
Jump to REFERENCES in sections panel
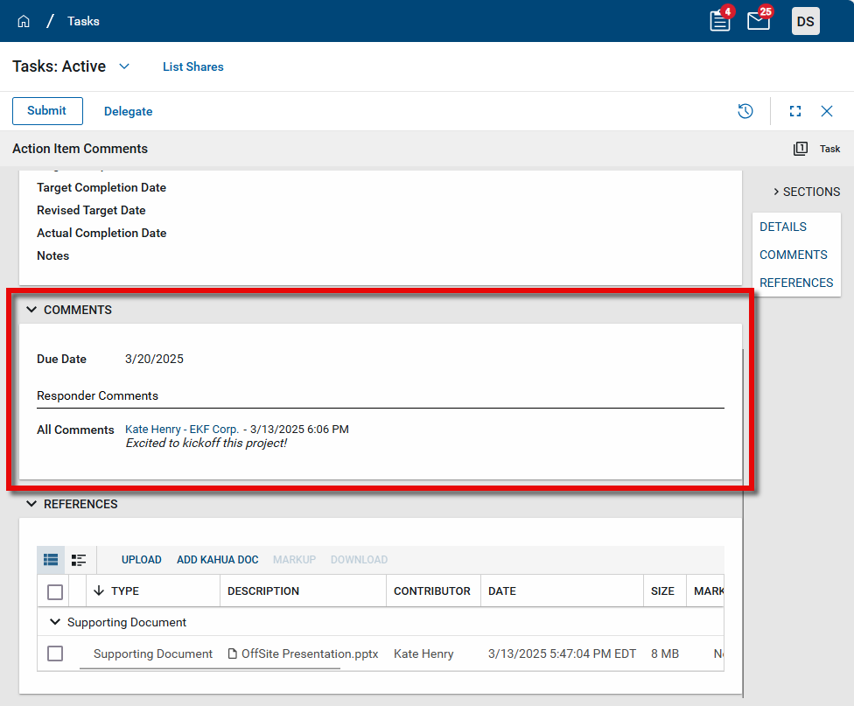[796, 283]
